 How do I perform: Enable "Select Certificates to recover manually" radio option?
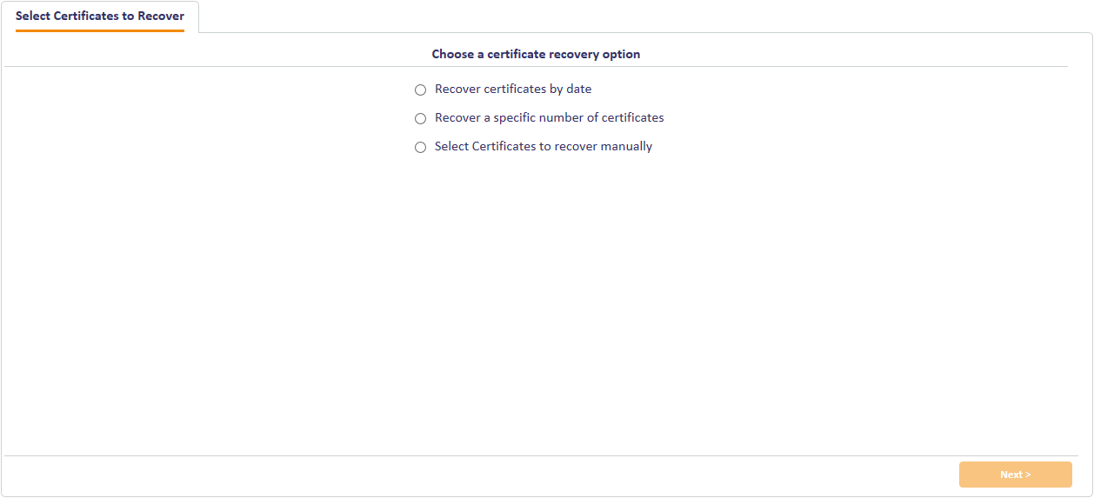pos(421,147)
